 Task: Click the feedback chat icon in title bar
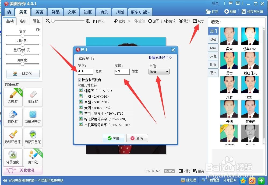[x=231, y=3]
